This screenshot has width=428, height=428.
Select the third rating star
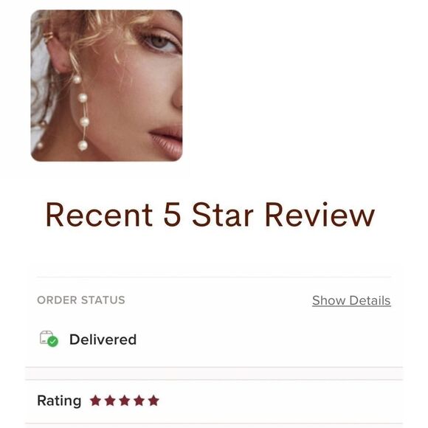125,401
